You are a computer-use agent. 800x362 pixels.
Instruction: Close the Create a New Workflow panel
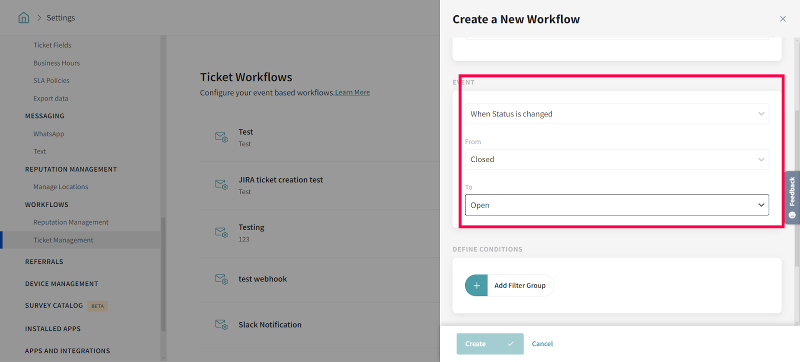click(x=782, y=19)
